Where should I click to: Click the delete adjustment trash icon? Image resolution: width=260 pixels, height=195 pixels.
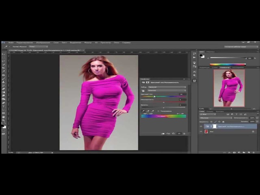184,133
